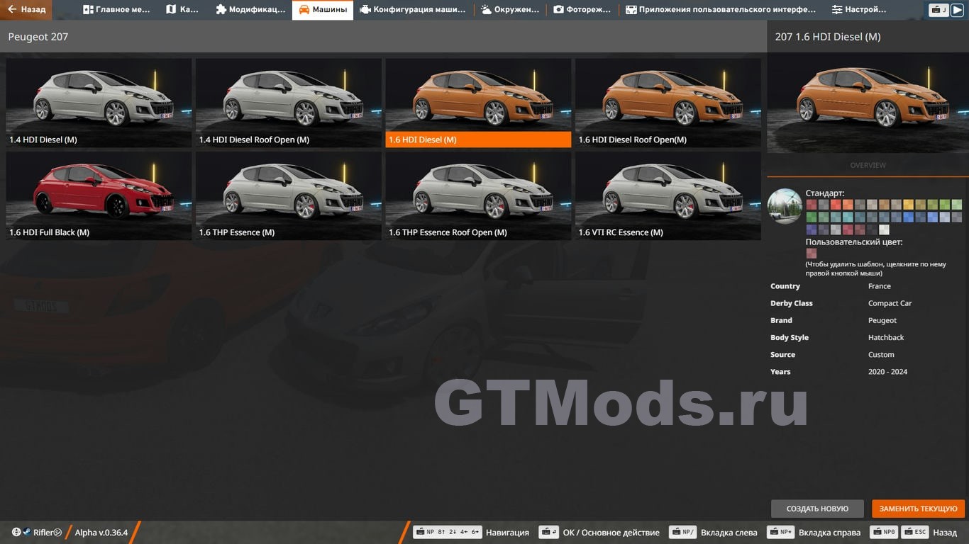This screenshot has height=544, width=969.
Task: Select 1.4 HDI Diesel Roof Open (M)
Action: [x=289, y=103]
